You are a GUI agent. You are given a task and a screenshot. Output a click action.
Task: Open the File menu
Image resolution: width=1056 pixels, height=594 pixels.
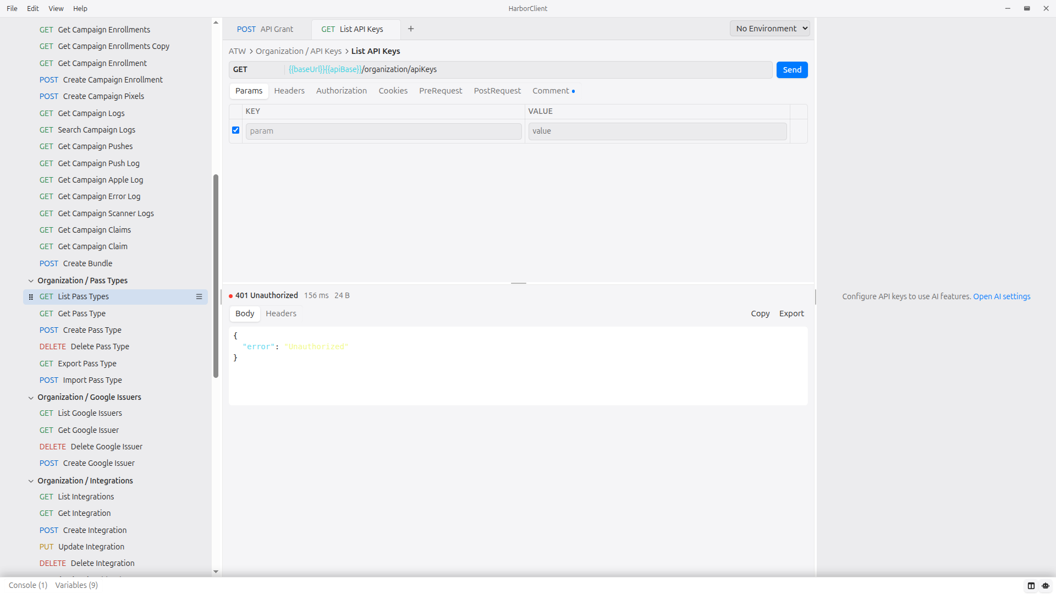(x=12, y=8)
